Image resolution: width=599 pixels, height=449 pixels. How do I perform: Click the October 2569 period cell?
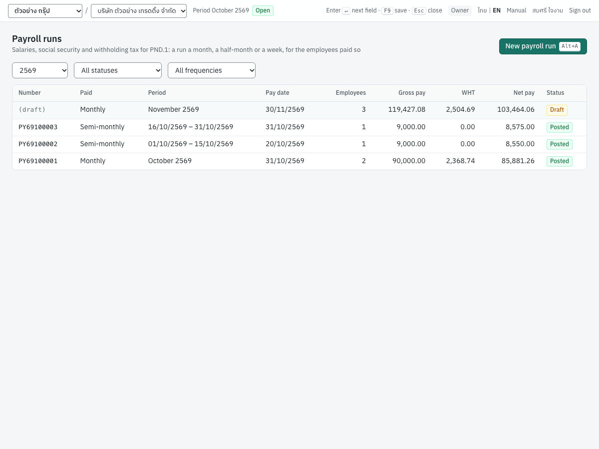pyautogui.click(x=170, y=161)
